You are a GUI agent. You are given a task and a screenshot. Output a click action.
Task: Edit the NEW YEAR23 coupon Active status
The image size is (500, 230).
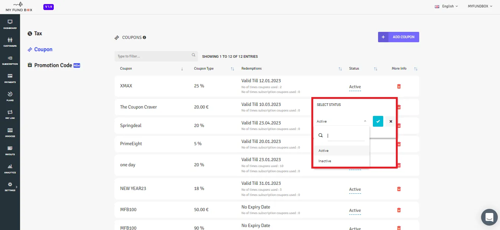point(355,190)
